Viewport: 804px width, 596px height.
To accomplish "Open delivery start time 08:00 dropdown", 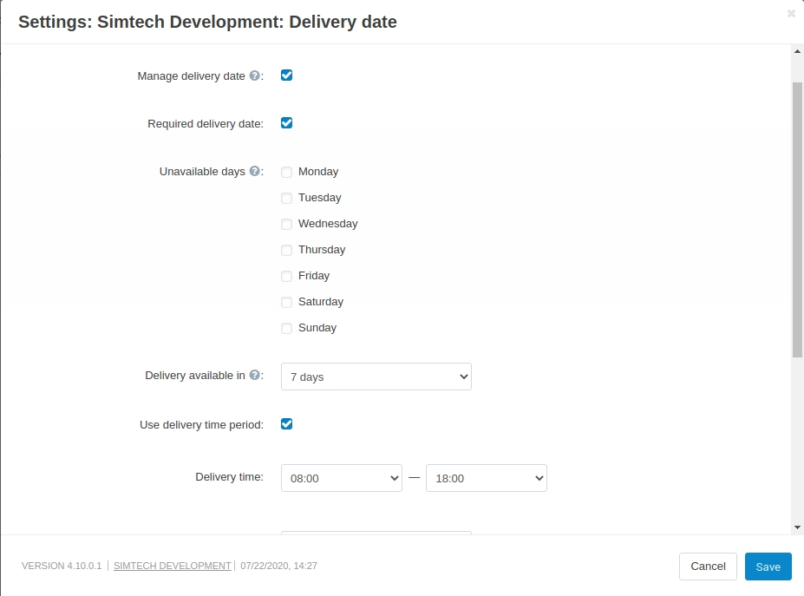I will (342, 478).
